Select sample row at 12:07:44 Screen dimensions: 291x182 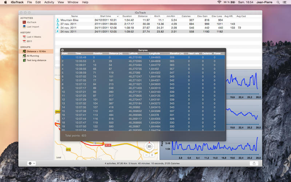click(x=143, y=119)
